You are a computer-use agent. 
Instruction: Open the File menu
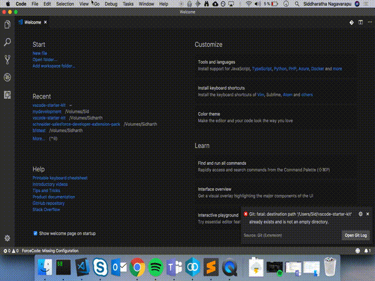point(35,4)
